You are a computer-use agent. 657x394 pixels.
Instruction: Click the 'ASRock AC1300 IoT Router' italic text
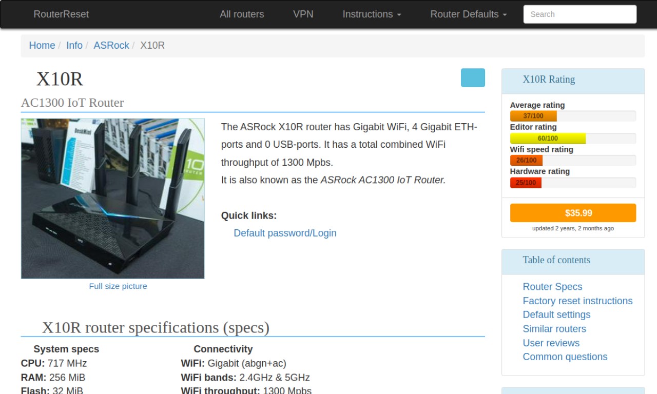(x=382, y=180)
